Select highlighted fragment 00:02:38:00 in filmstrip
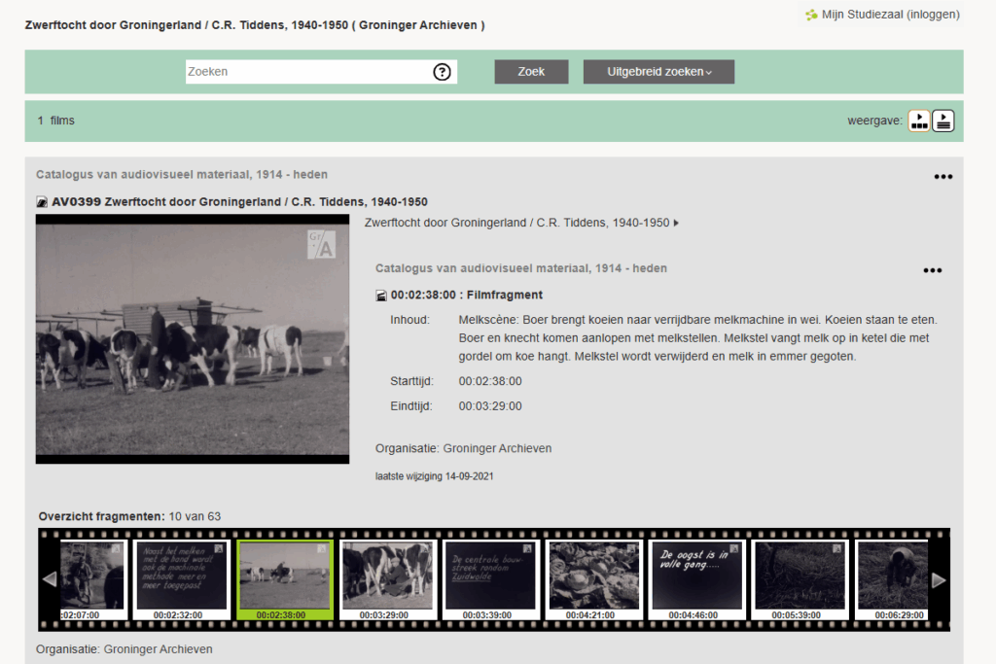The width and height of the screenshot is (996, 664). [x=285, y=578]
